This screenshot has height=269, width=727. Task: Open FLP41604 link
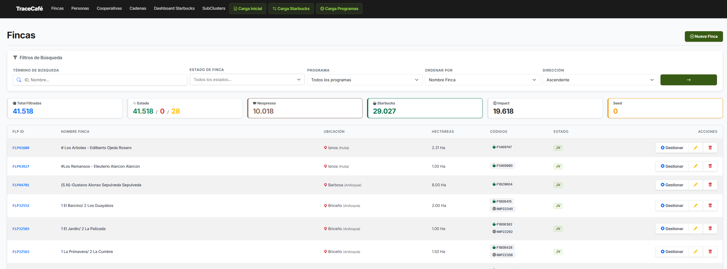click(21, 148)
